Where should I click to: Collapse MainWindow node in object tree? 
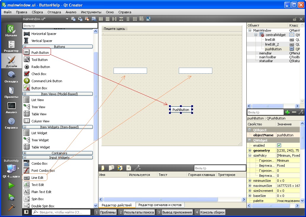[250, 30]
